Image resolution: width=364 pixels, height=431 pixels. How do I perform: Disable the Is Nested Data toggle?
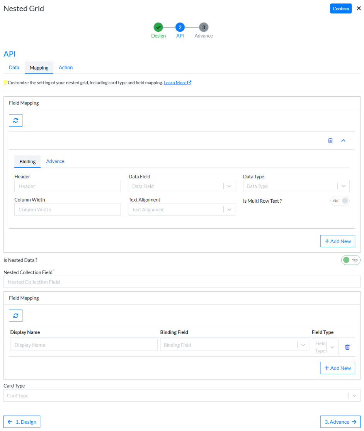[350, 260]
